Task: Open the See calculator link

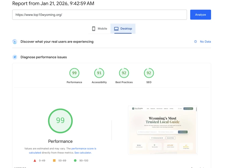Action: point(82,152)
